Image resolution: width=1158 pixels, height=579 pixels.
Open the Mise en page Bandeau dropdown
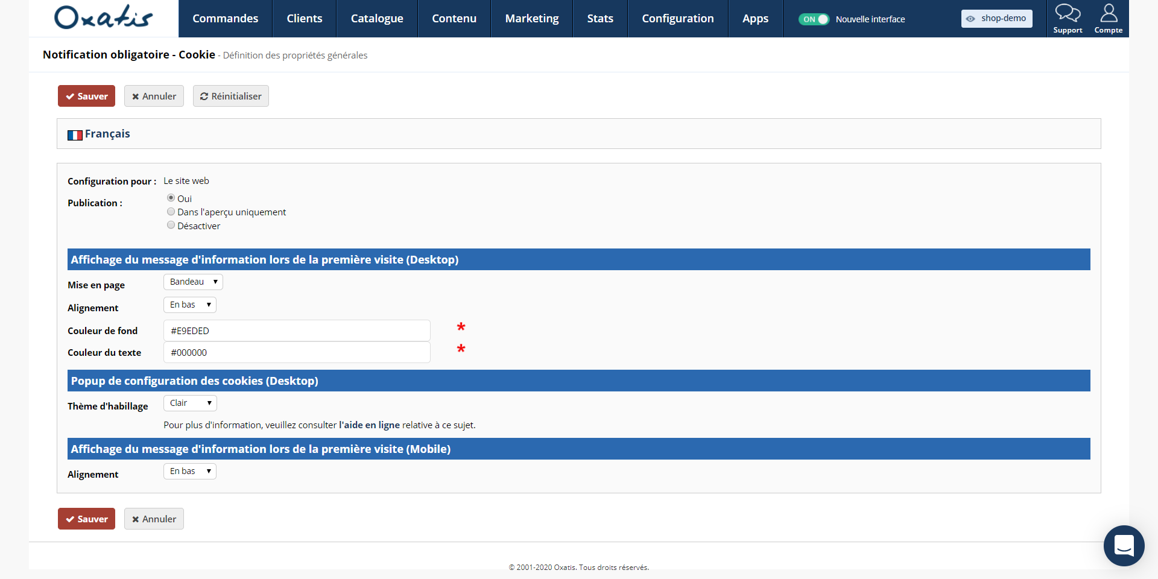click(x=193, y=282)
